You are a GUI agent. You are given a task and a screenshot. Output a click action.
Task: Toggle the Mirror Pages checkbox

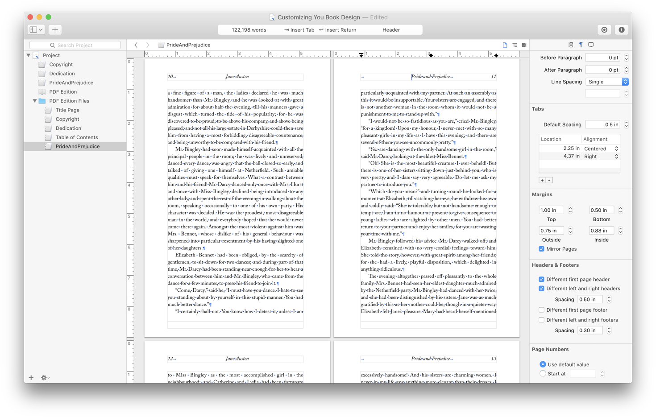(541, 249)
